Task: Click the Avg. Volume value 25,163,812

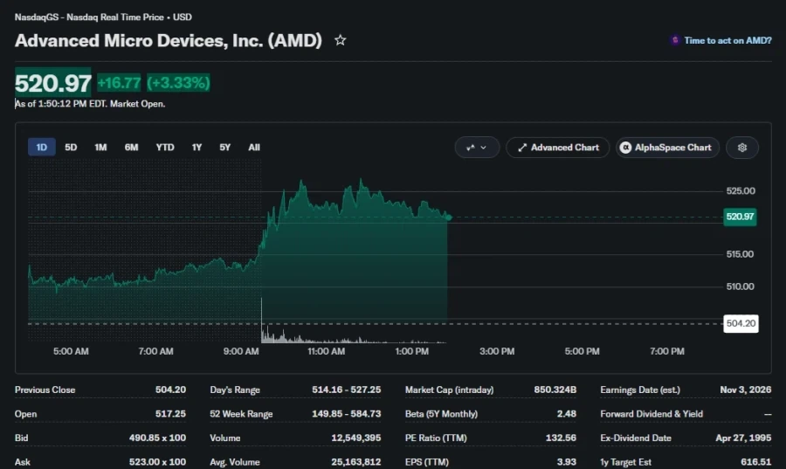Action: point(356,462)
